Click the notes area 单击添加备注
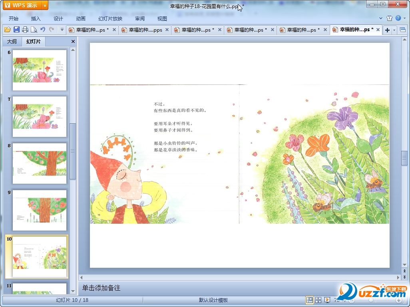This screenshot has width=410, height=307. tap(101, 288)
